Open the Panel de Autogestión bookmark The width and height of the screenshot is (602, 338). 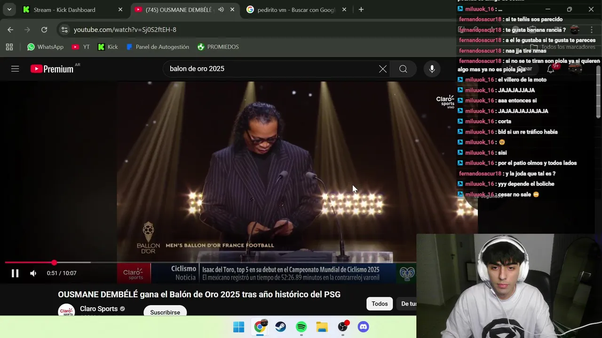coord(158,47)
